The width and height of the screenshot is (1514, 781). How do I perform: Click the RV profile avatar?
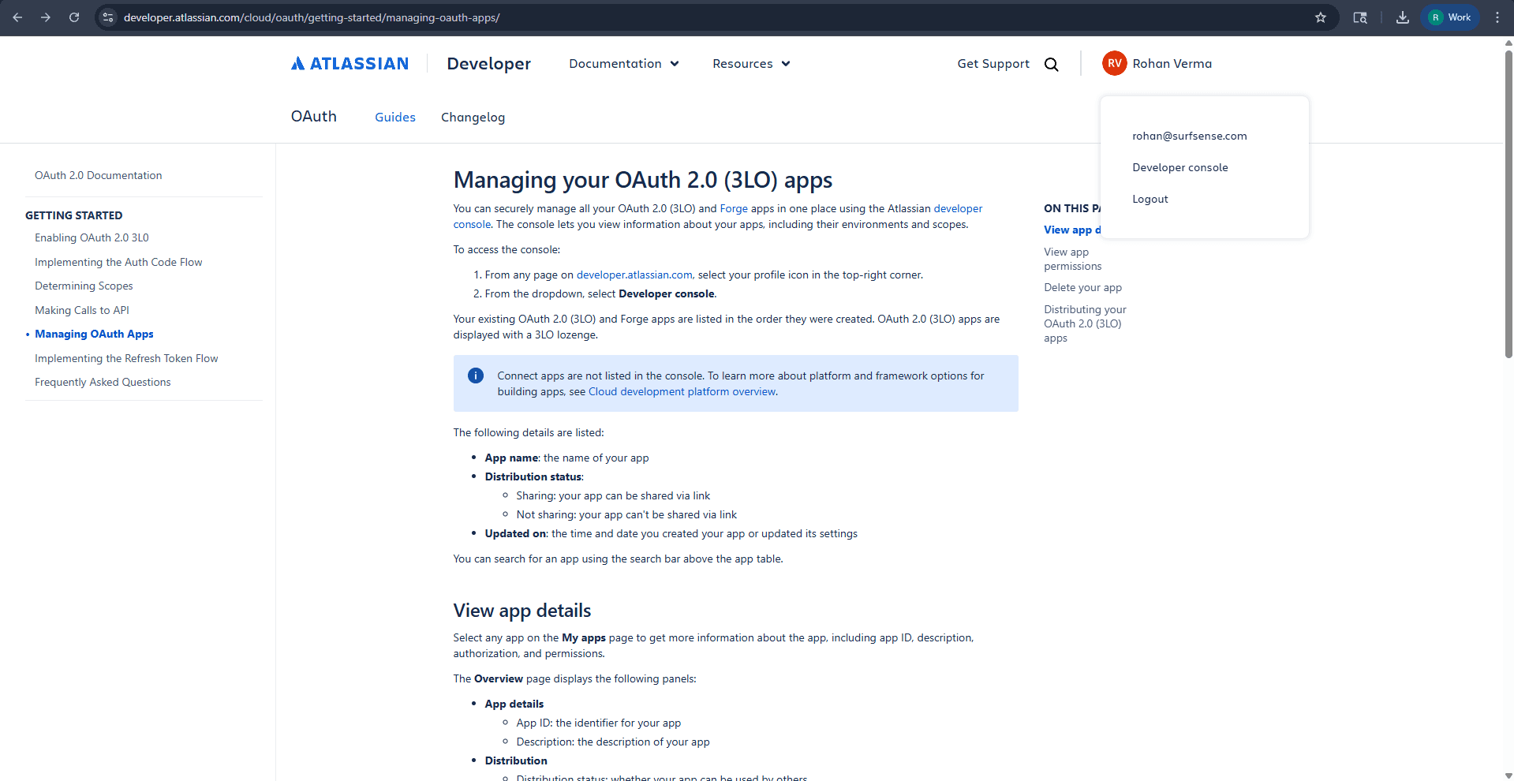[x=1113, y=63]
